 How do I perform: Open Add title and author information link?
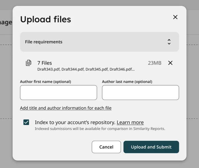pyautogui.click(x=66, y=108)
